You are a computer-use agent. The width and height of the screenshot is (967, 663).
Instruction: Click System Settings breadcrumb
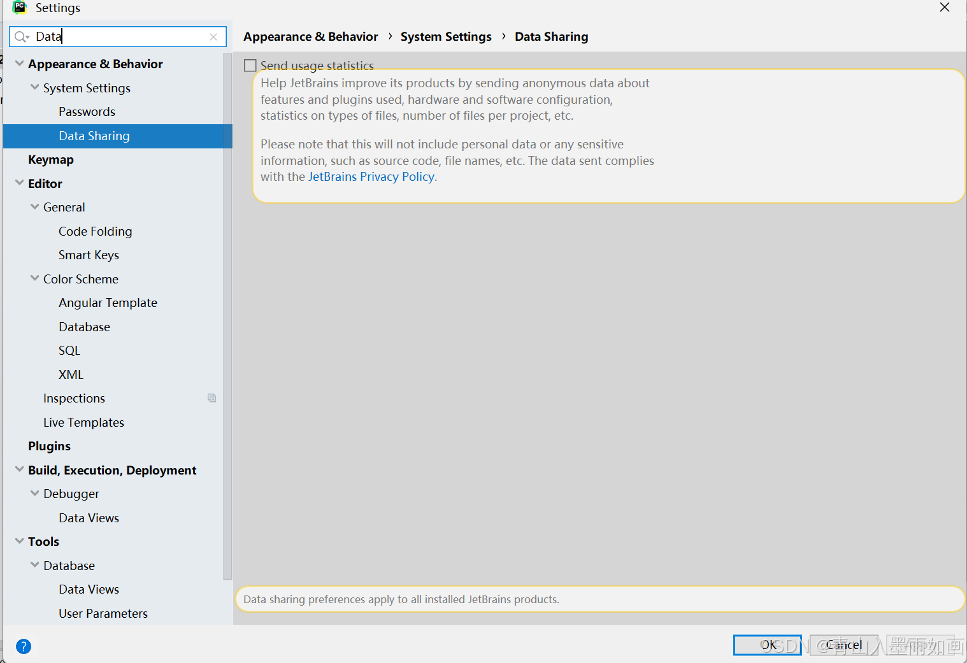[x=446, y=37]
